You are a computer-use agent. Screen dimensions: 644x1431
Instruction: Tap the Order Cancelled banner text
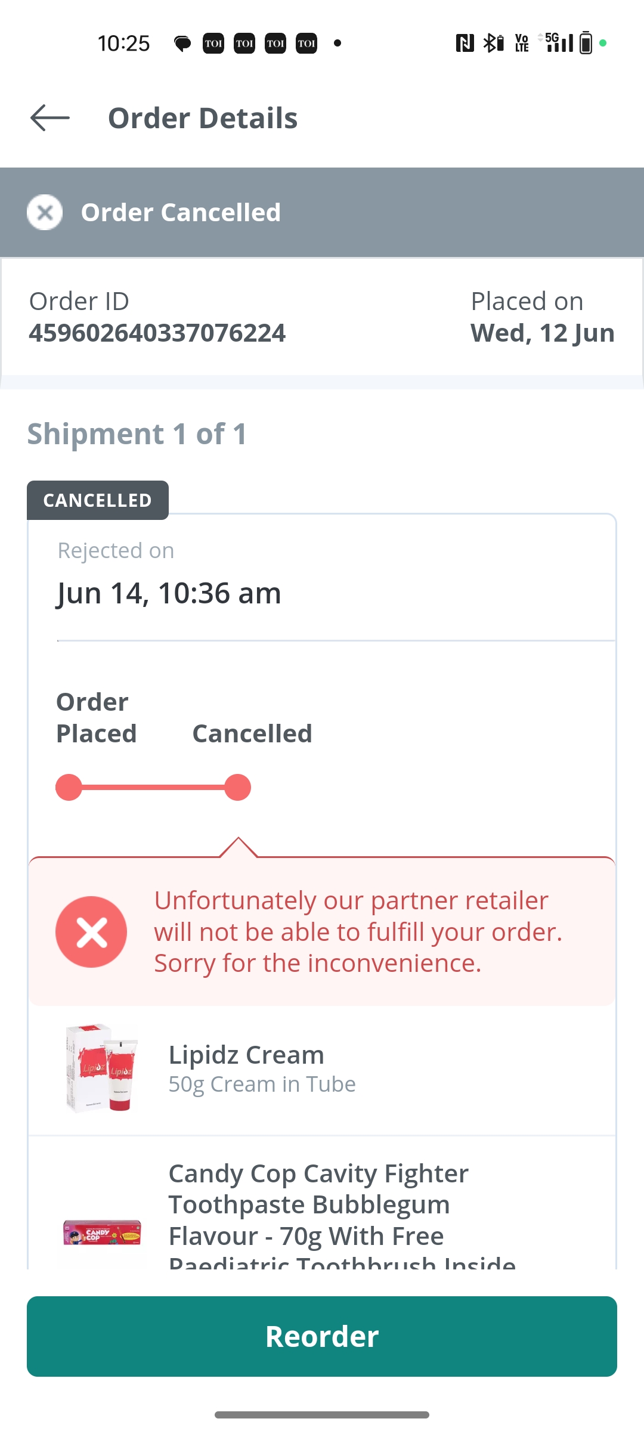coord(181,212)
